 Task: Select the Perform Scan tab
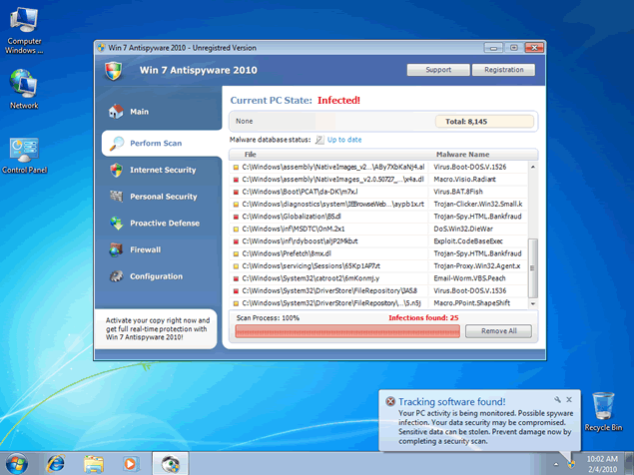(x=155, y=143)
